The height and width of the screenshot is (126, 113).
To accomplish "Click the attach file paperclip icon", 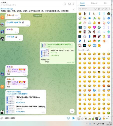I will [2, 118].
